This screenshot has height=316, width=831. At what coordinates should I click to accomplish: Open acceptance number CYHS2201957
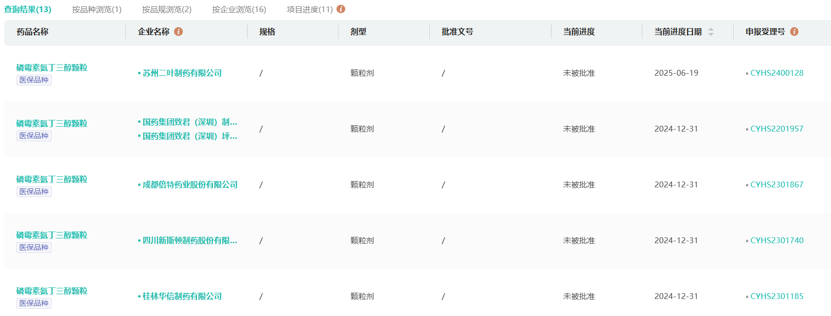(777, 129)
